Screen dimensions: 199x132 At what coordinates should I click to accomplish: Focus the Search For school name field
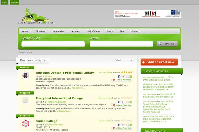click(53, 44)
